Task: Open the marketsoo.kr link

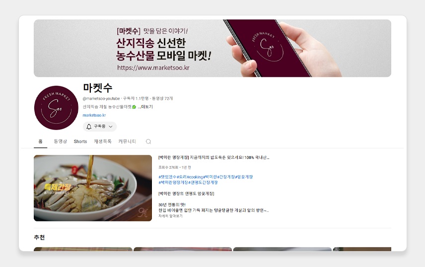Action: coord(94,115)
